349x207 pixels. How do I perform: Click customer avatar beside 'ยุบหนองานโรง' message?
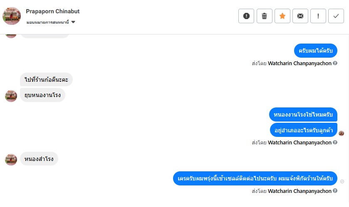click(11, 95)
